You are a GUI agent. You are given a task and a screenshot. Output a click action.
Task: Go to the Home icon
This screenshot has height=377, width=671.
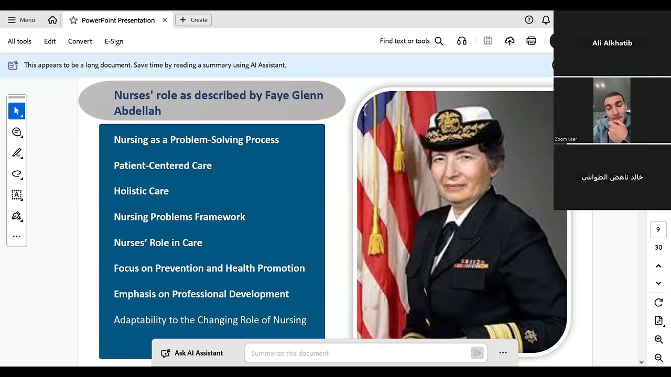pyautogui.click(x=52, y=20)
